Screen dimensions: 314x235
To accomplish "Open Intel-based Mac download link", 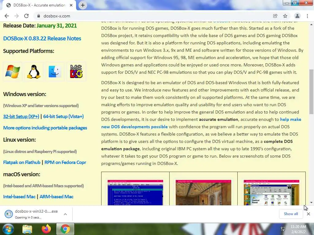I will coord(19,197).
